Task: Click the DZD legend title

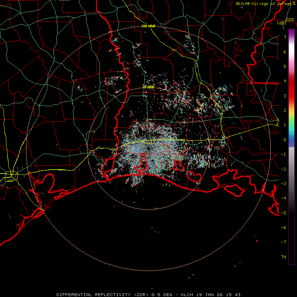Action: point(290,20)
